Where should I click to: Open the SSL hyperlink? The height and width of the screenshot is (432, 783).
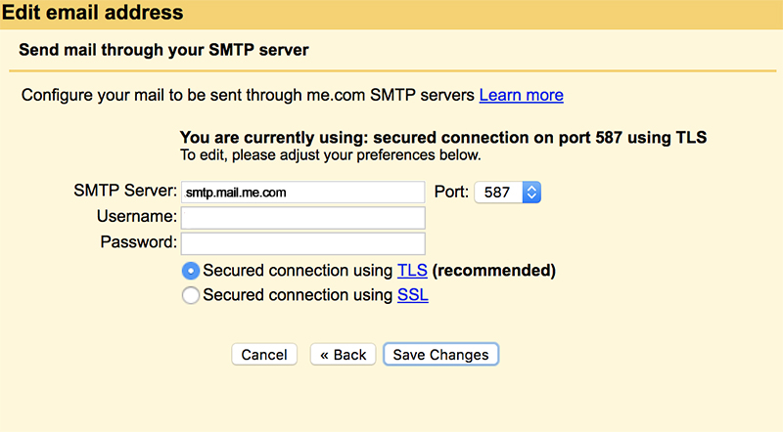point(413,295)
